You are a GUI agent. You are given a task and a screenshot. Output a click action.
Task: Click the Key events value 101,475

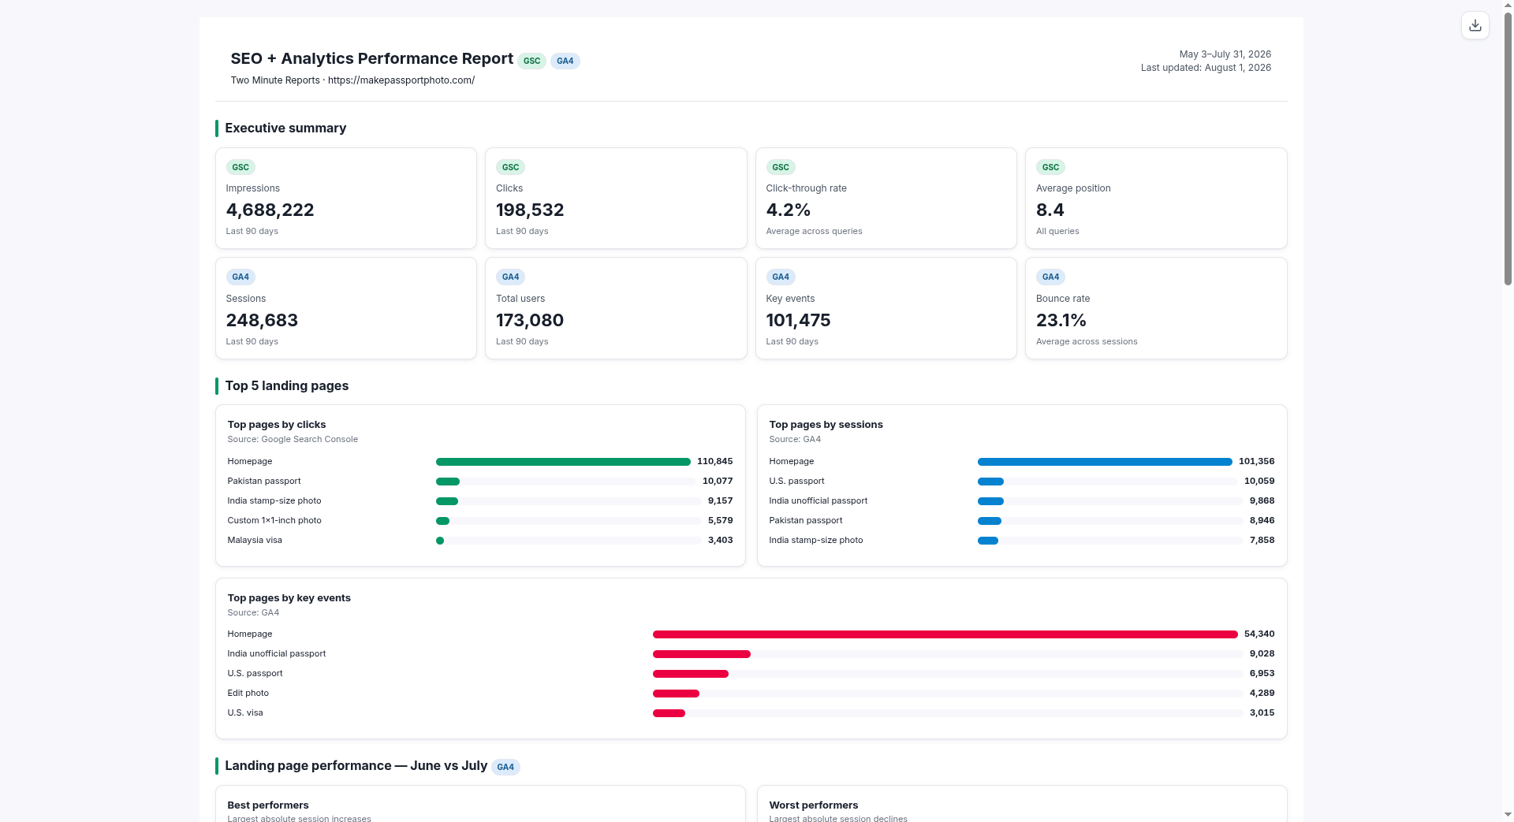pos(798,321)
